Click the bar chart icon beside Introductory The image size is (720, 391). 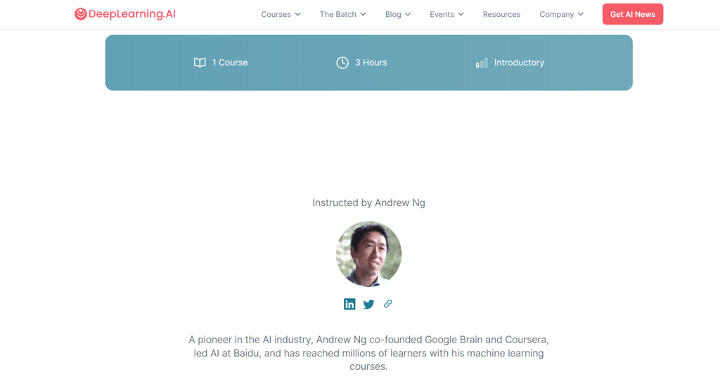(x=482, y=63)
